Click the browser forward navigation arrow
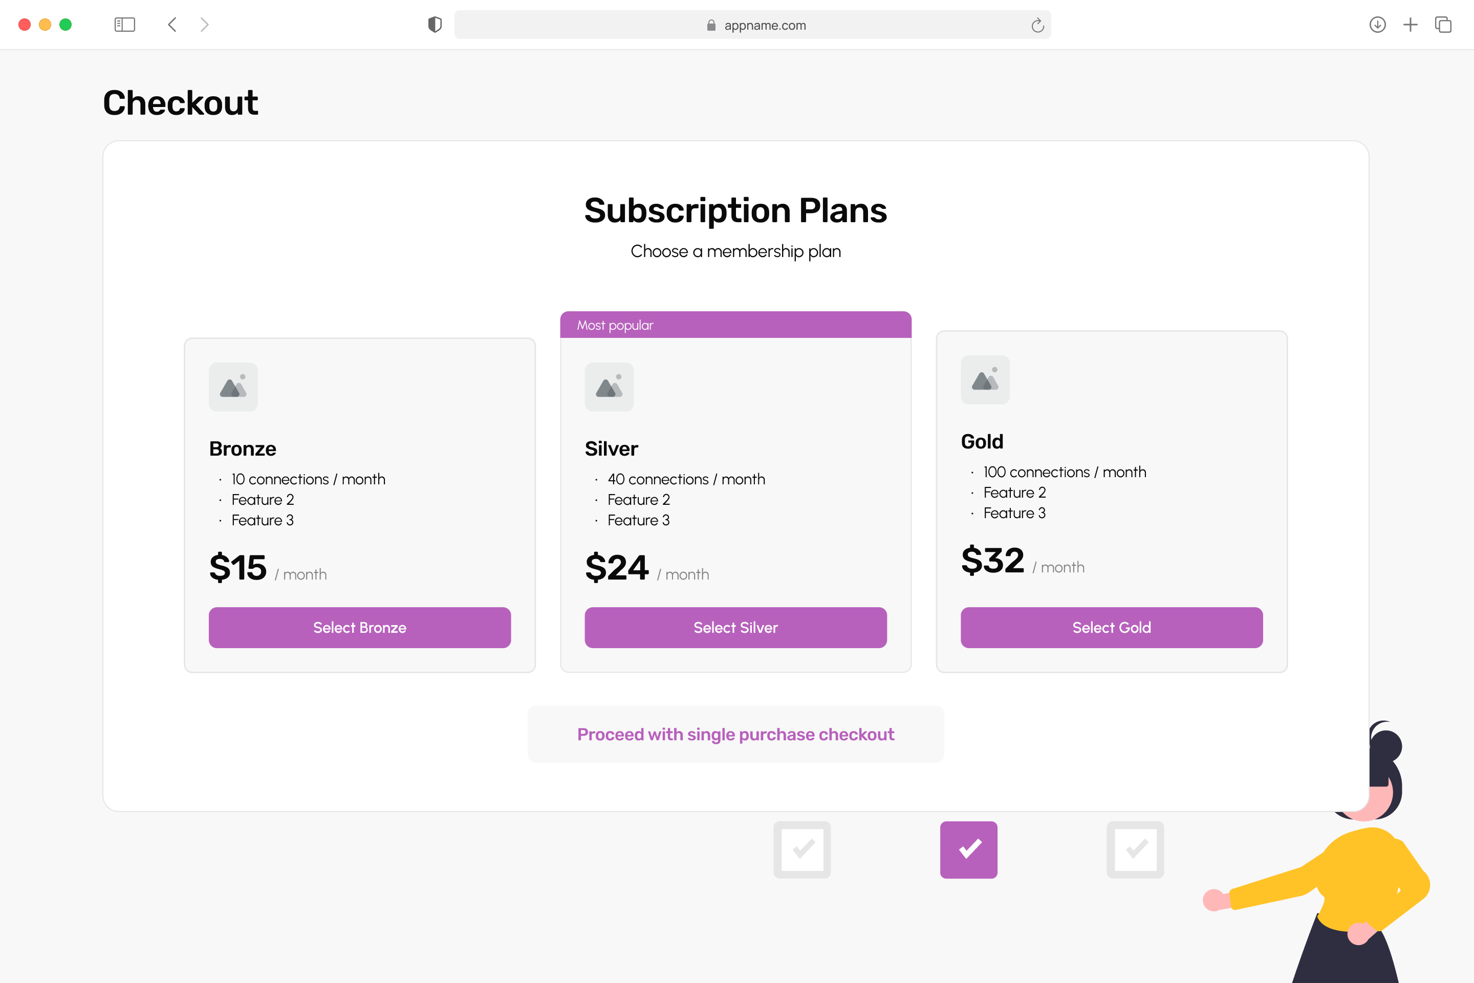 (x=204, y=24)
